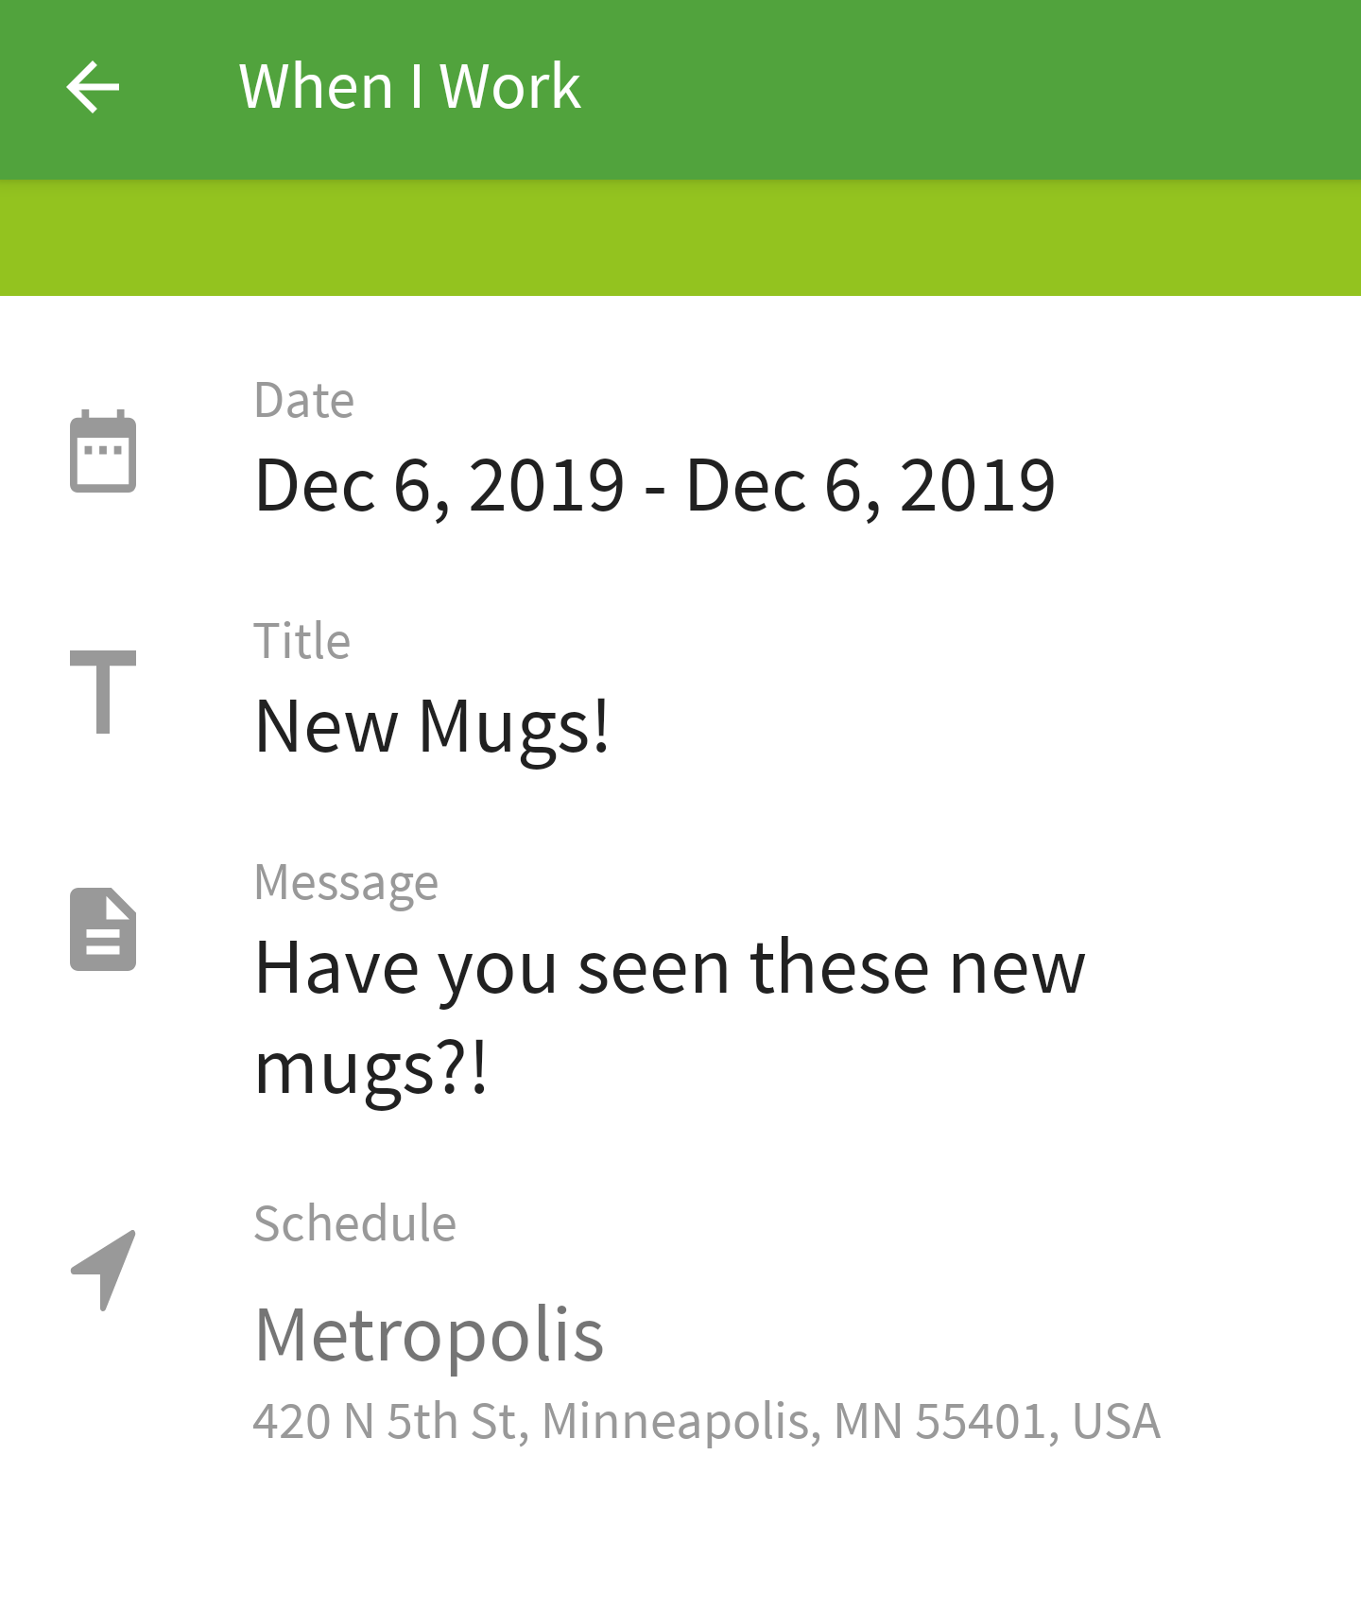The width and height of the screenshot is (1361, 1611).
Task: Select the Have you seen these new mugs message
Action: click(670, 1017)
